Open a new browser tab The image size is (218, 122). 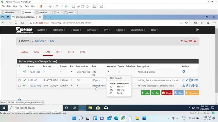(x=45, y=17)
